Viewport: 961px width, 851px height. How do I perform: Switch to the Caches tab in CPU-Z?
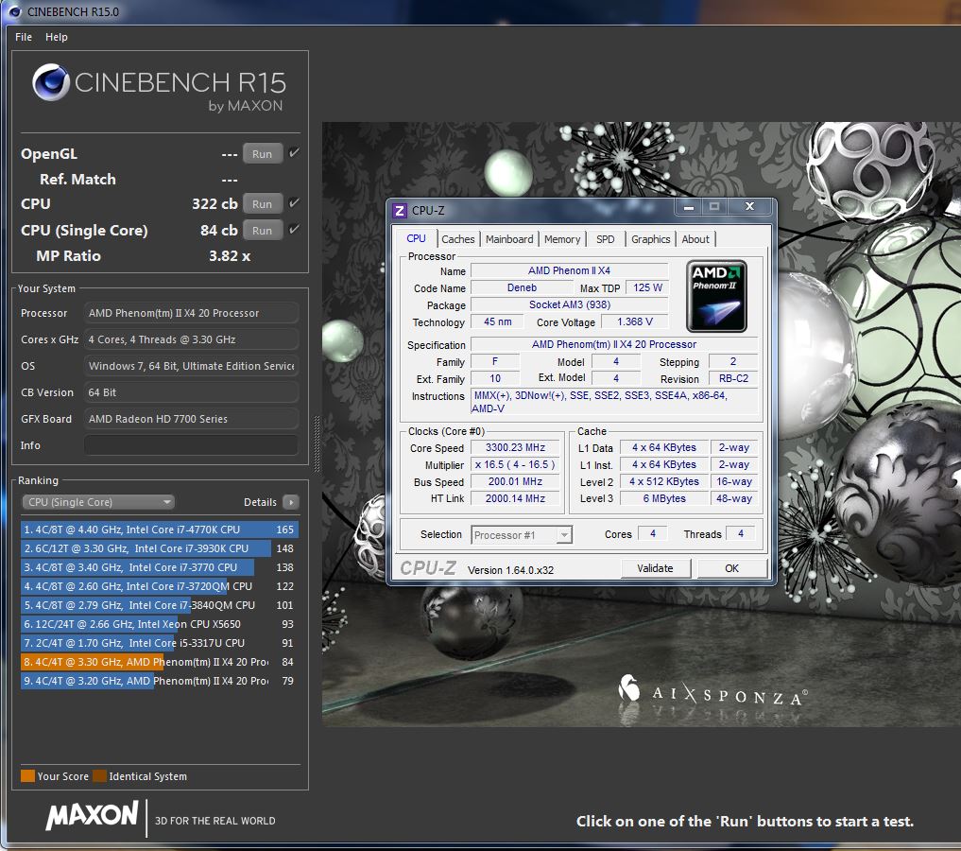coord(458,239)
